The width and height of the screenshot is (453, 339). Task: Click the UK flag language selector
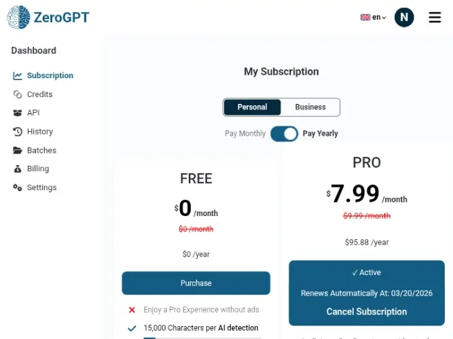[x=365, y=18]
